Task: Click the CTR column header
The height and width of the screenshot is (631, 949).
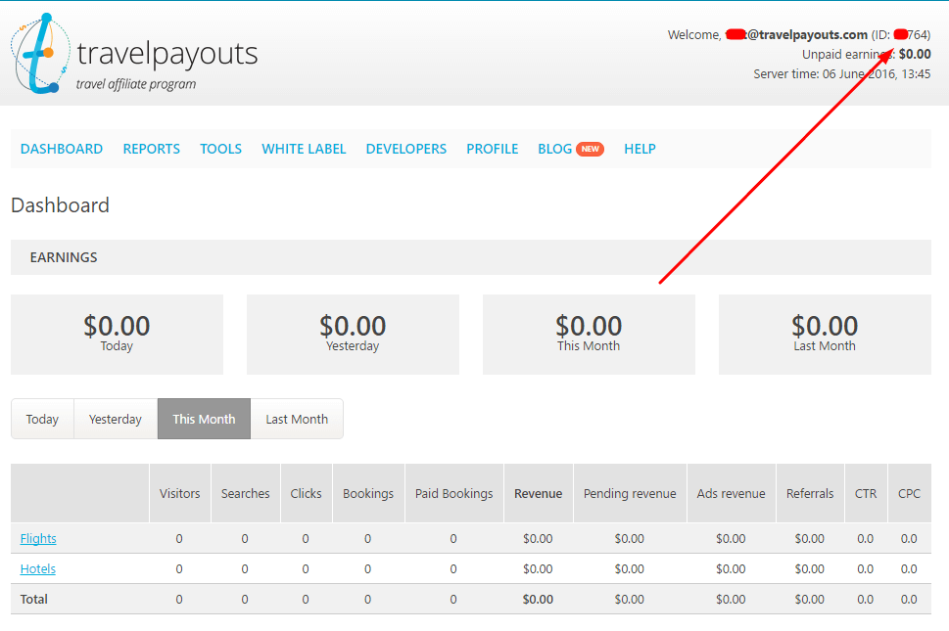Action: 866,493
